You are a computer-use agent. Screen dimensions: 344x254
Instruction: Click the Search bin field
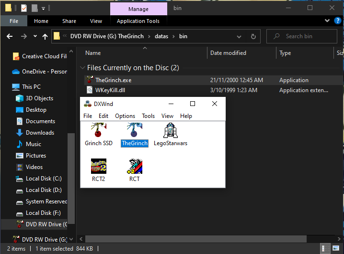pos(302,36)
